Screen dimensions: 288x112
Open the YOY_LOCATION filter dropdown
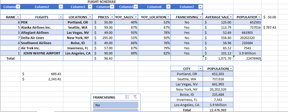coord(168,17)
